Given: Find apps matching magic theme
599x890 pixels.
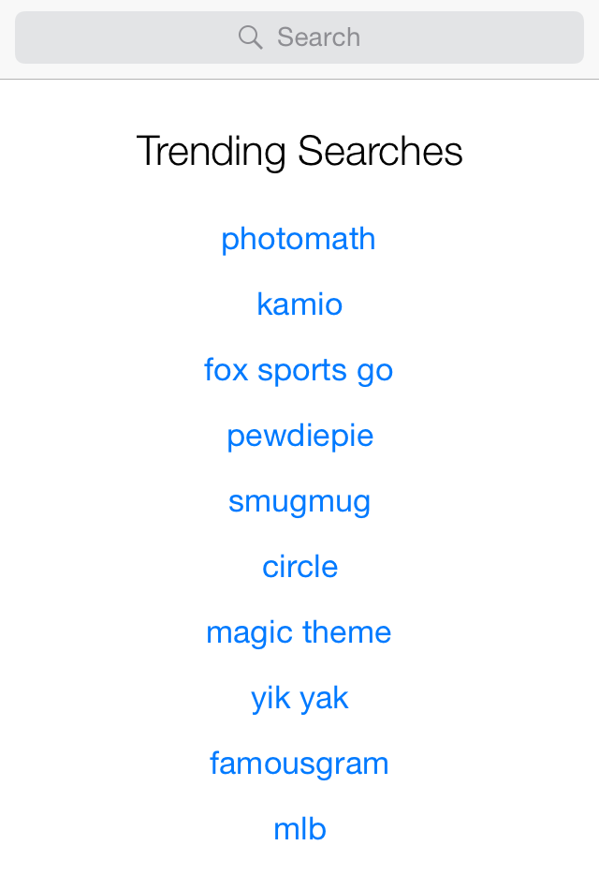Looking at the screenshot, I should (299, 632).
